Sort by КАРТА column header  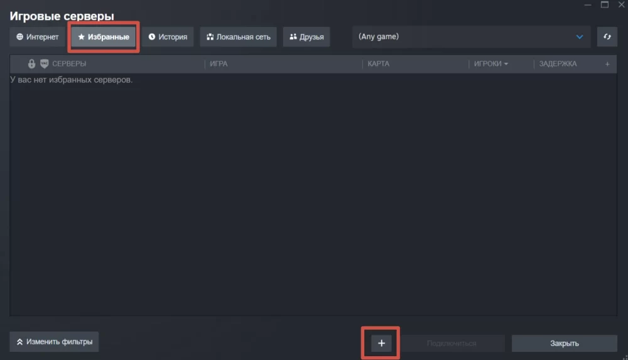pos(379,63)
